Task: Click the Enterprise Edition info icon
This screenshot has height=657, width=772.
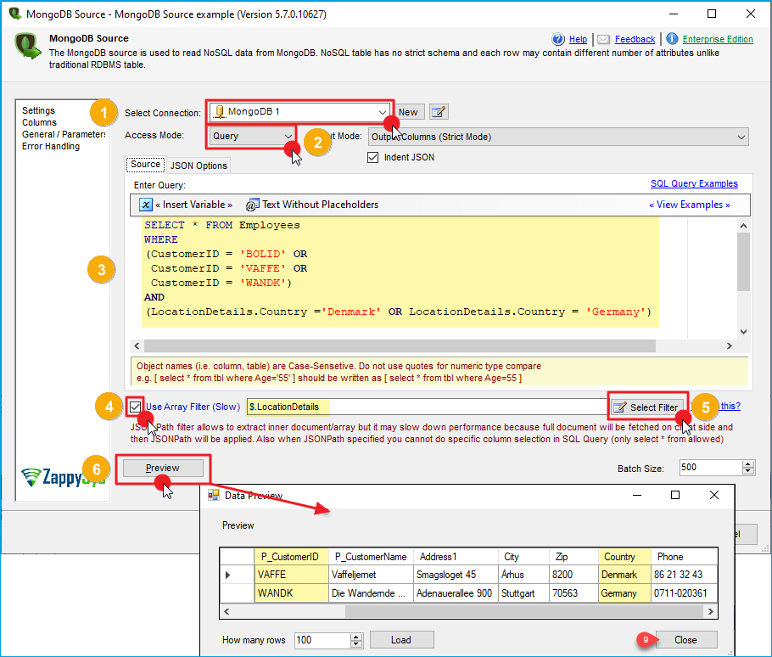Action: pos(672,39)
